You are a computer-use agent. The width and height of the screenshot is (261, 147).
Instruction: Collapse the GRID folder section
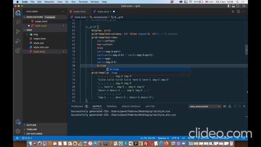(24, 30)
